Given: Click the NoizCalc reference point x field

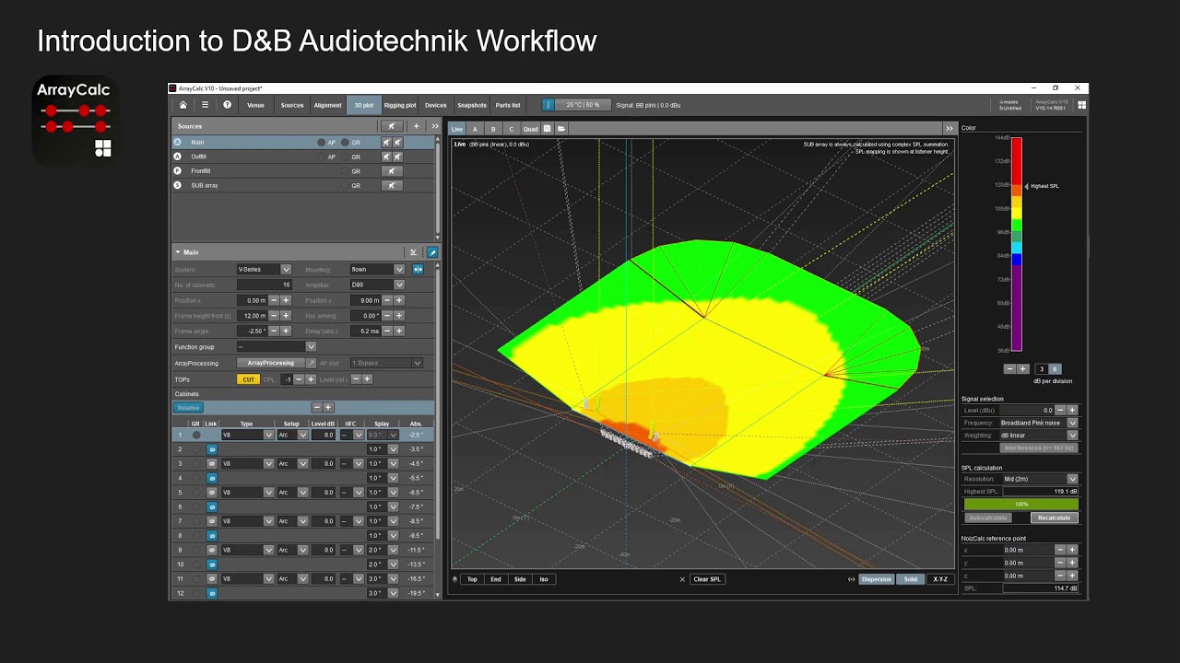Looking at the screenshot, I should pos(1028,550).
